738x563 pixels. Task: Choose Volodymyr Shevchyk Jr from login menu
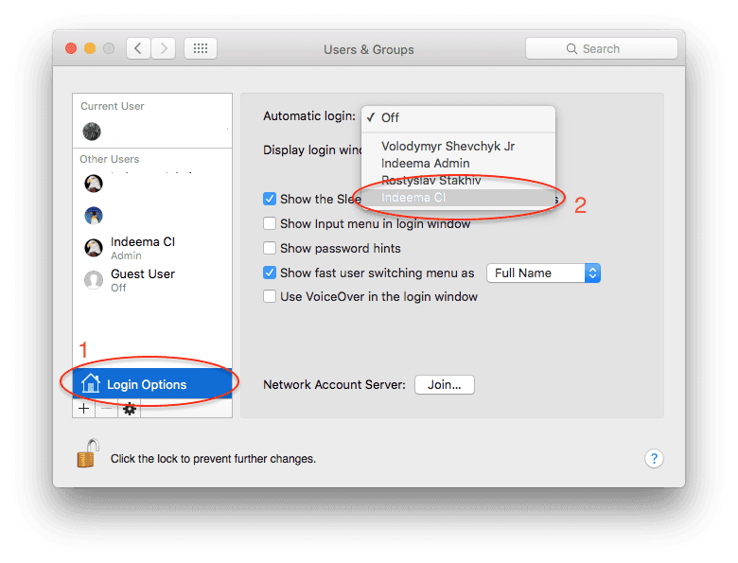[448, 147]
